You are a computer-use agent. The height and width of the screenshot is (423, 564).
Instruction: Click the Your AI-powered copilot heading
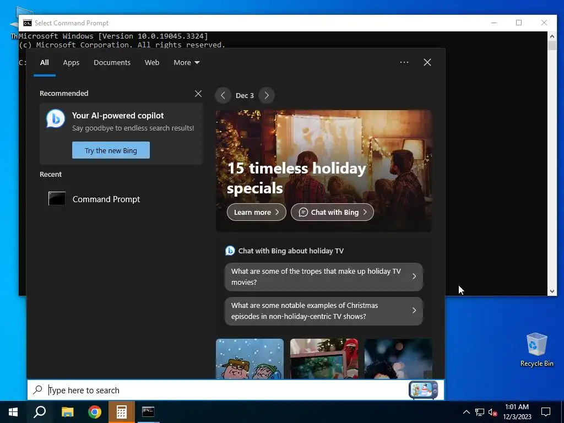tap(118, 116)
